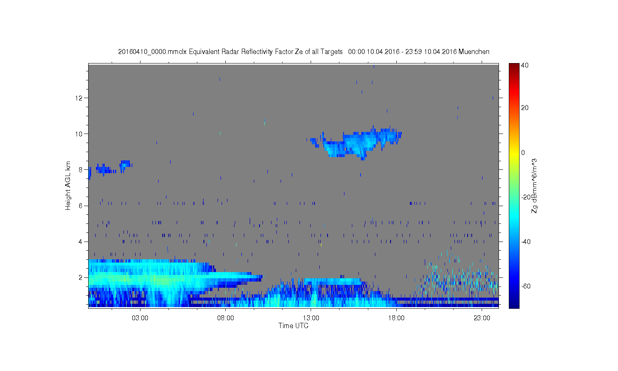Image resolution: width=618 pixels, height=371 pixels.
Task: Click the colorbar value label "-60"
Action: tap(526, 286)
